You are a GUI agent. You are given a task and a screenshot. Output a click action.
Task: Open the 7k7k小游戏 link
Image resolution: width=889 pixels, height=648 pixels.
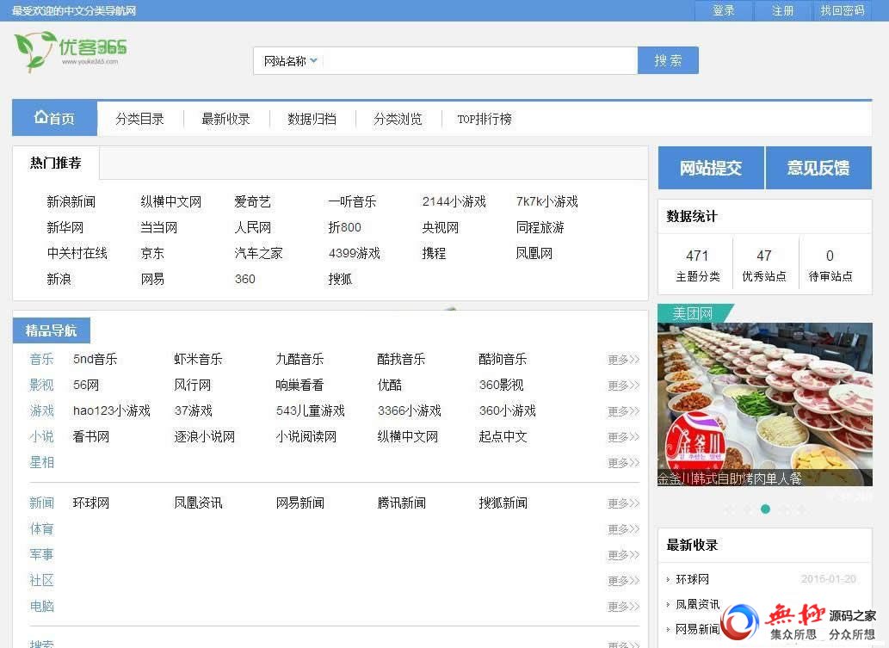[547, 202]
